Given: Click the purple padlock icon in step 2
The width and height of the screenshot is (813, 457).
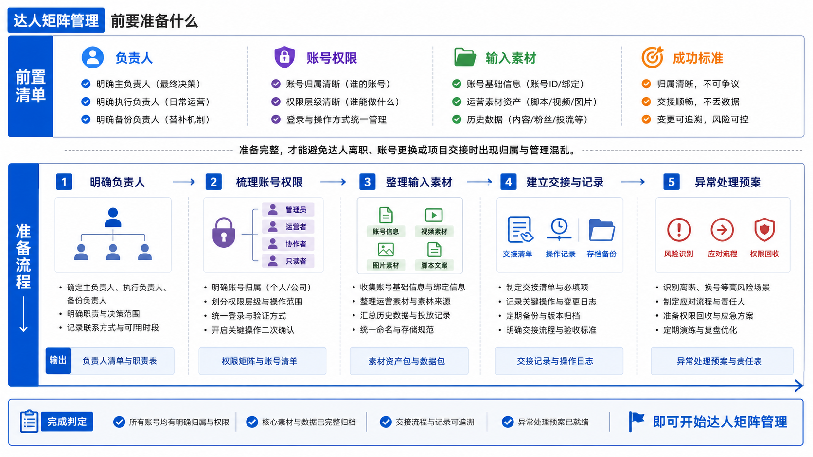Looking at the screenshot, I should click(224, 232).
